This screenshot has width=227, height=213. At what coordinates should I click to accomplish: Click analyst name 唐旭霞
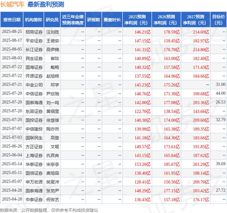coord(53,173)
